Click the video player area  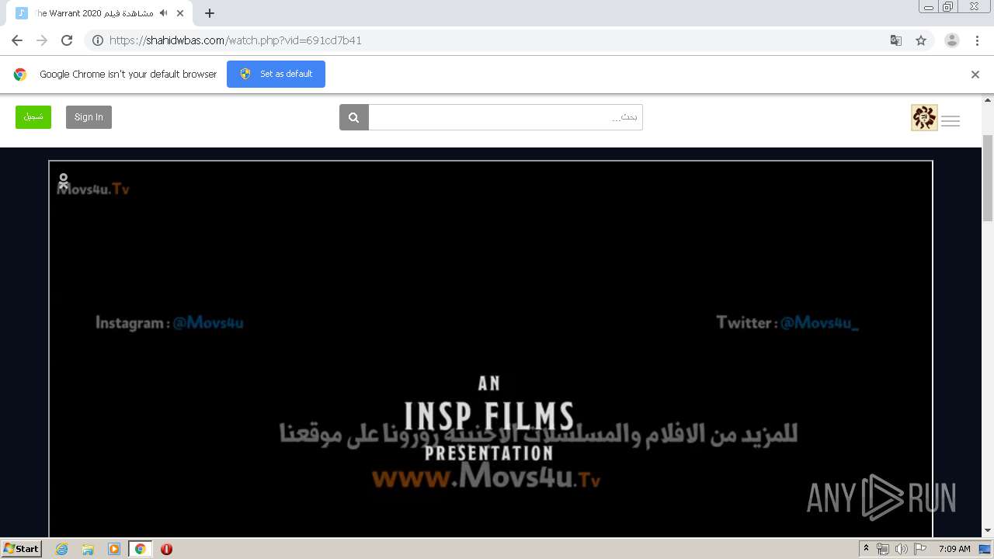[491, 349]
